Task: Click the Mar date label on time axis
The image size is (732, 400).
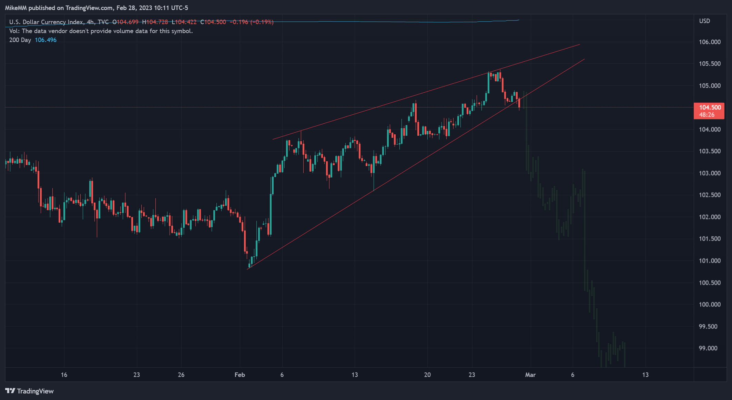Action: [x=530, y=375]
